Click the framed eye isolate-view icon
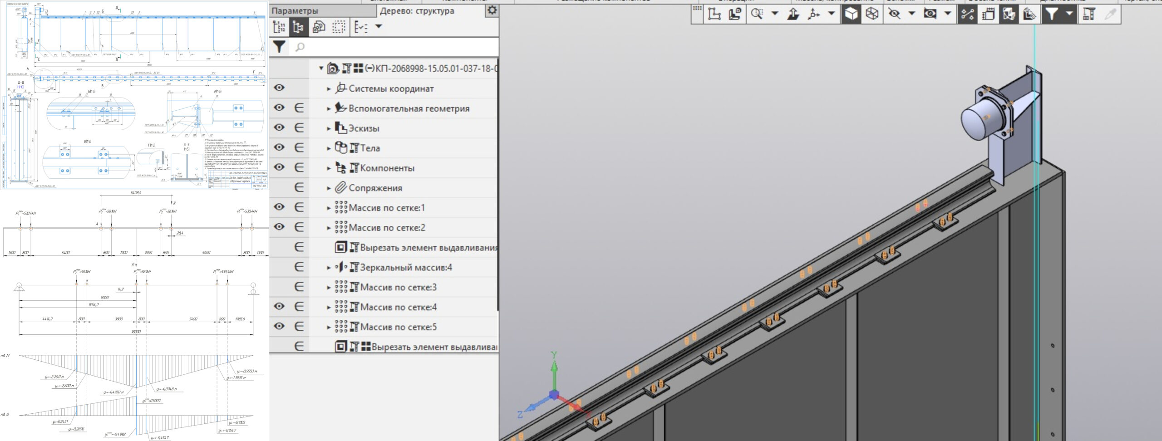The image size is (1162, 441). (930, 14)
